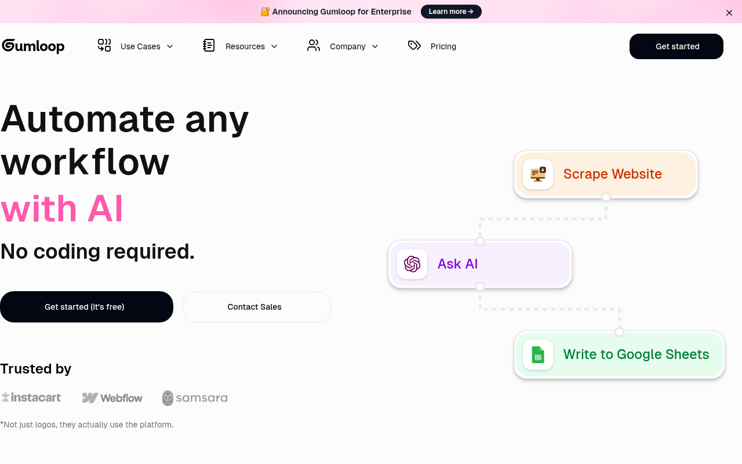This screenshot has width=742, height=464.
Task: Dismiss the Gumloop Enterprise announcement banner
Action: point(729,12)
